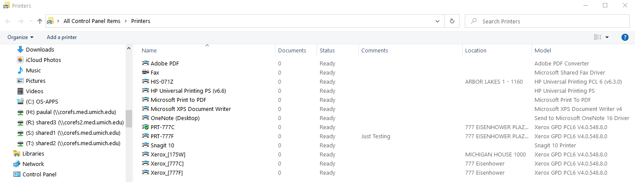This screenshot has width=635, height=182.
Task: Click the default PRT-777C printer icon
Action: click(145, 127)
